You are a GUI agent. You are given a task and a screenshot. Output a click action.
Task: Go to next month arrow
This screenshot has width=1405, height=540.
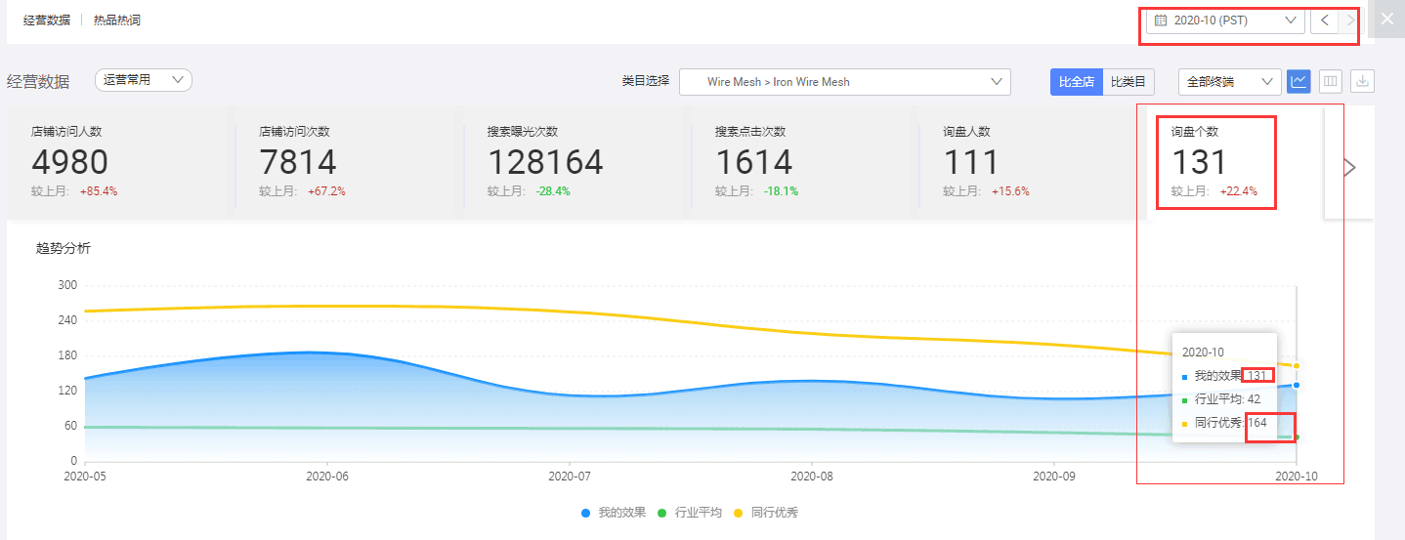click(1349, 21)
